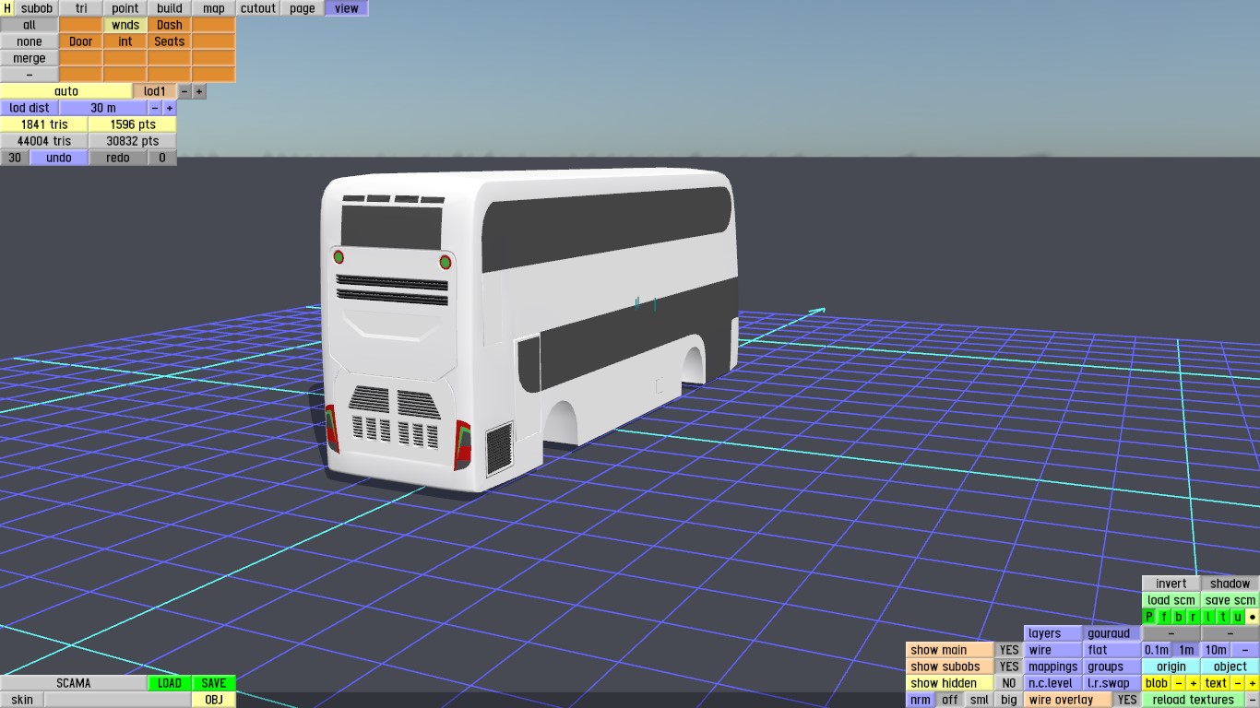Toggle show hidden NO value
This screenshot has width=1260, height=708.
1009,683
